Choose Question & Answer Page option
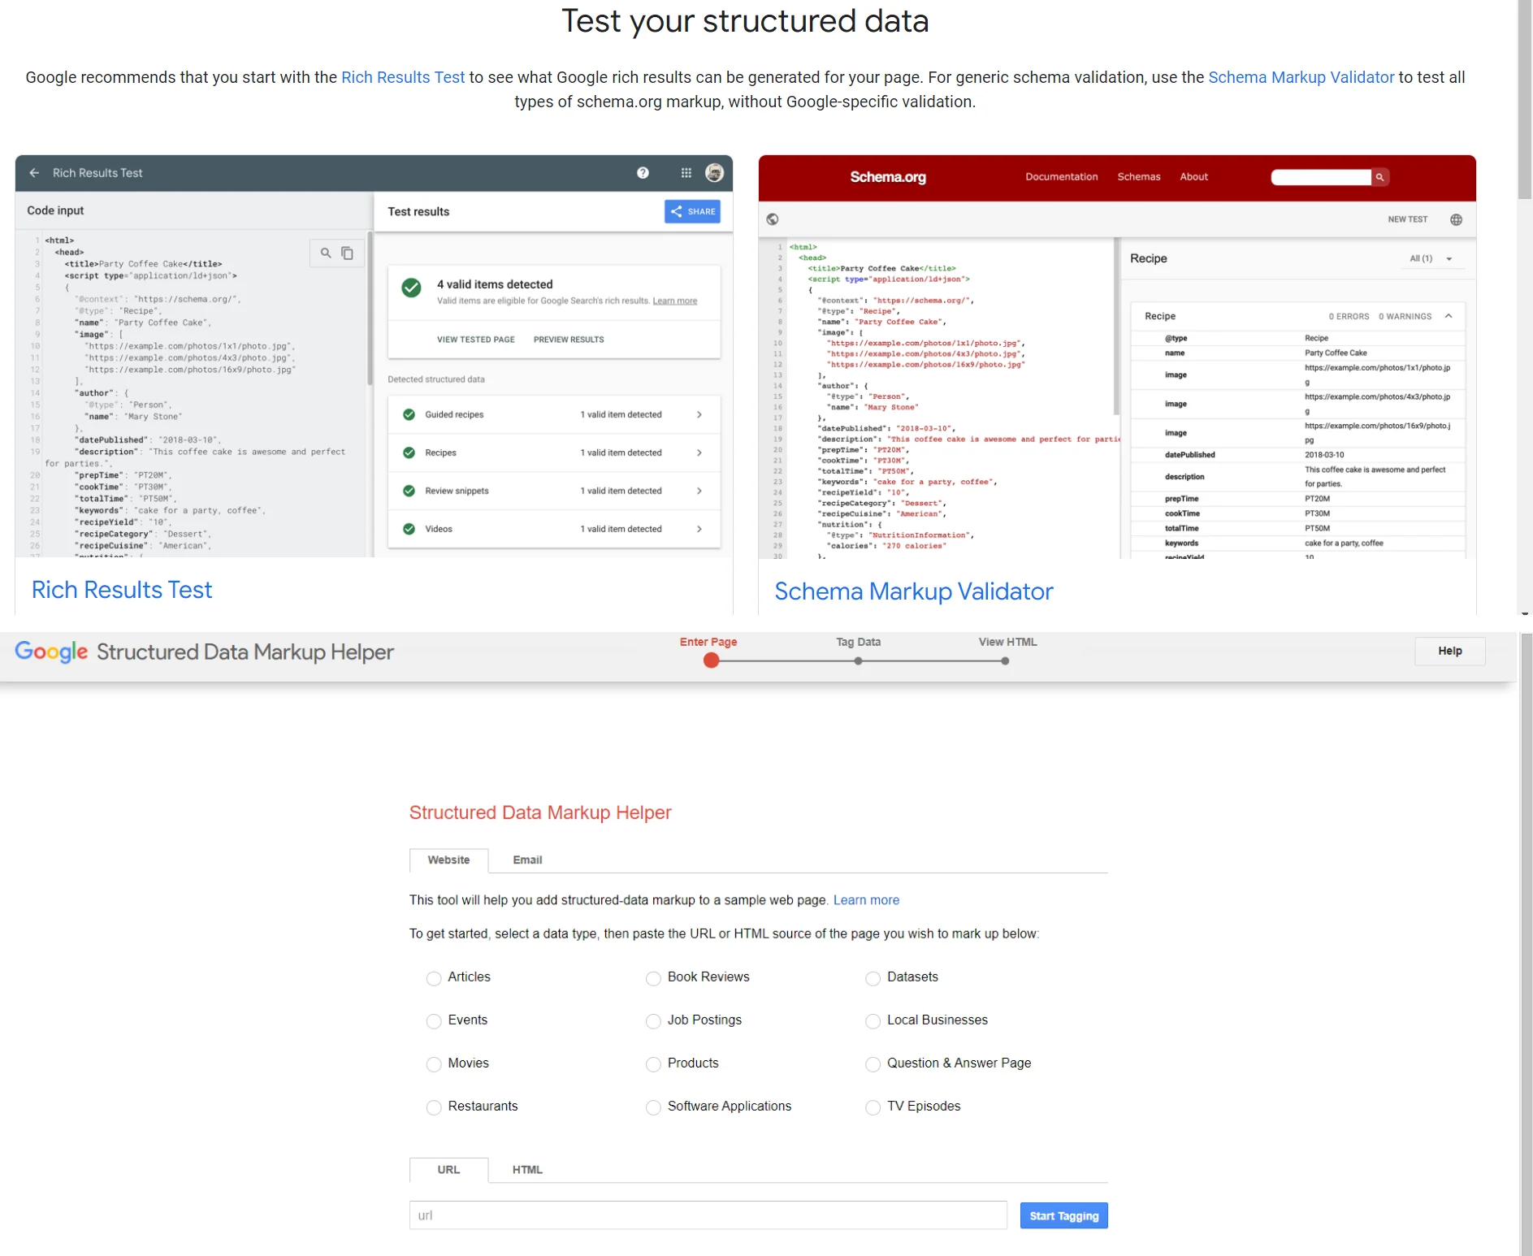Viewport: 1533px width, 1256px height. click(x=873, y=1064)
